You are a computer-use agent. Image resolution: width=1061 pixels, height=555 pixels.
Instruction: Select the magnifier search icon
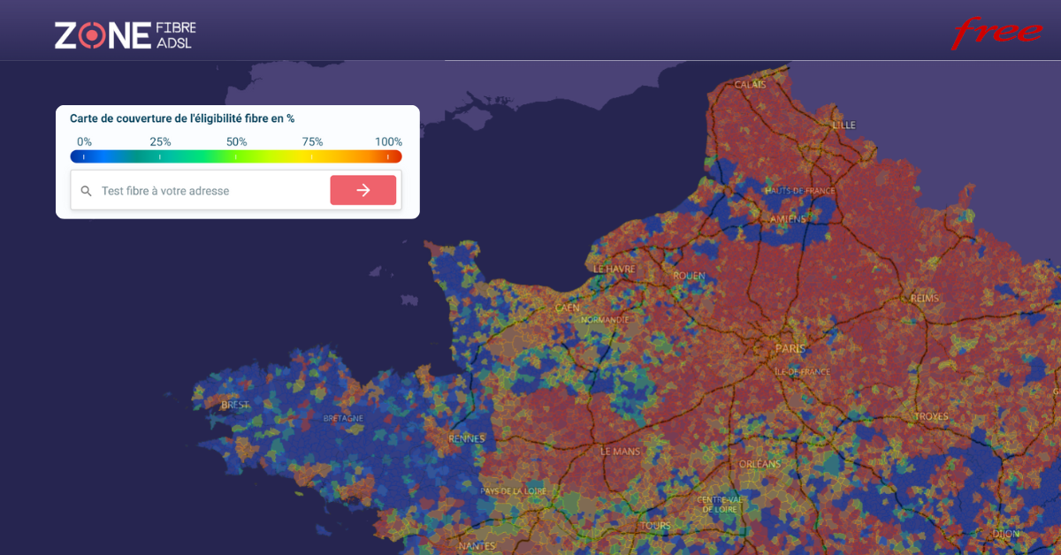pos(86,191)
